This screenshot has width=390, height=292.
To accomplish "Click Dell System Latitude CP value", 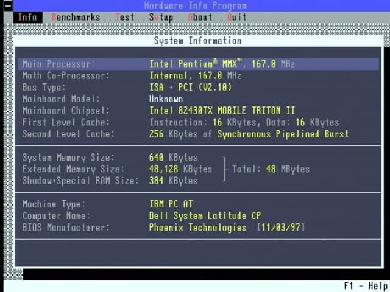I will coord(205,216).
